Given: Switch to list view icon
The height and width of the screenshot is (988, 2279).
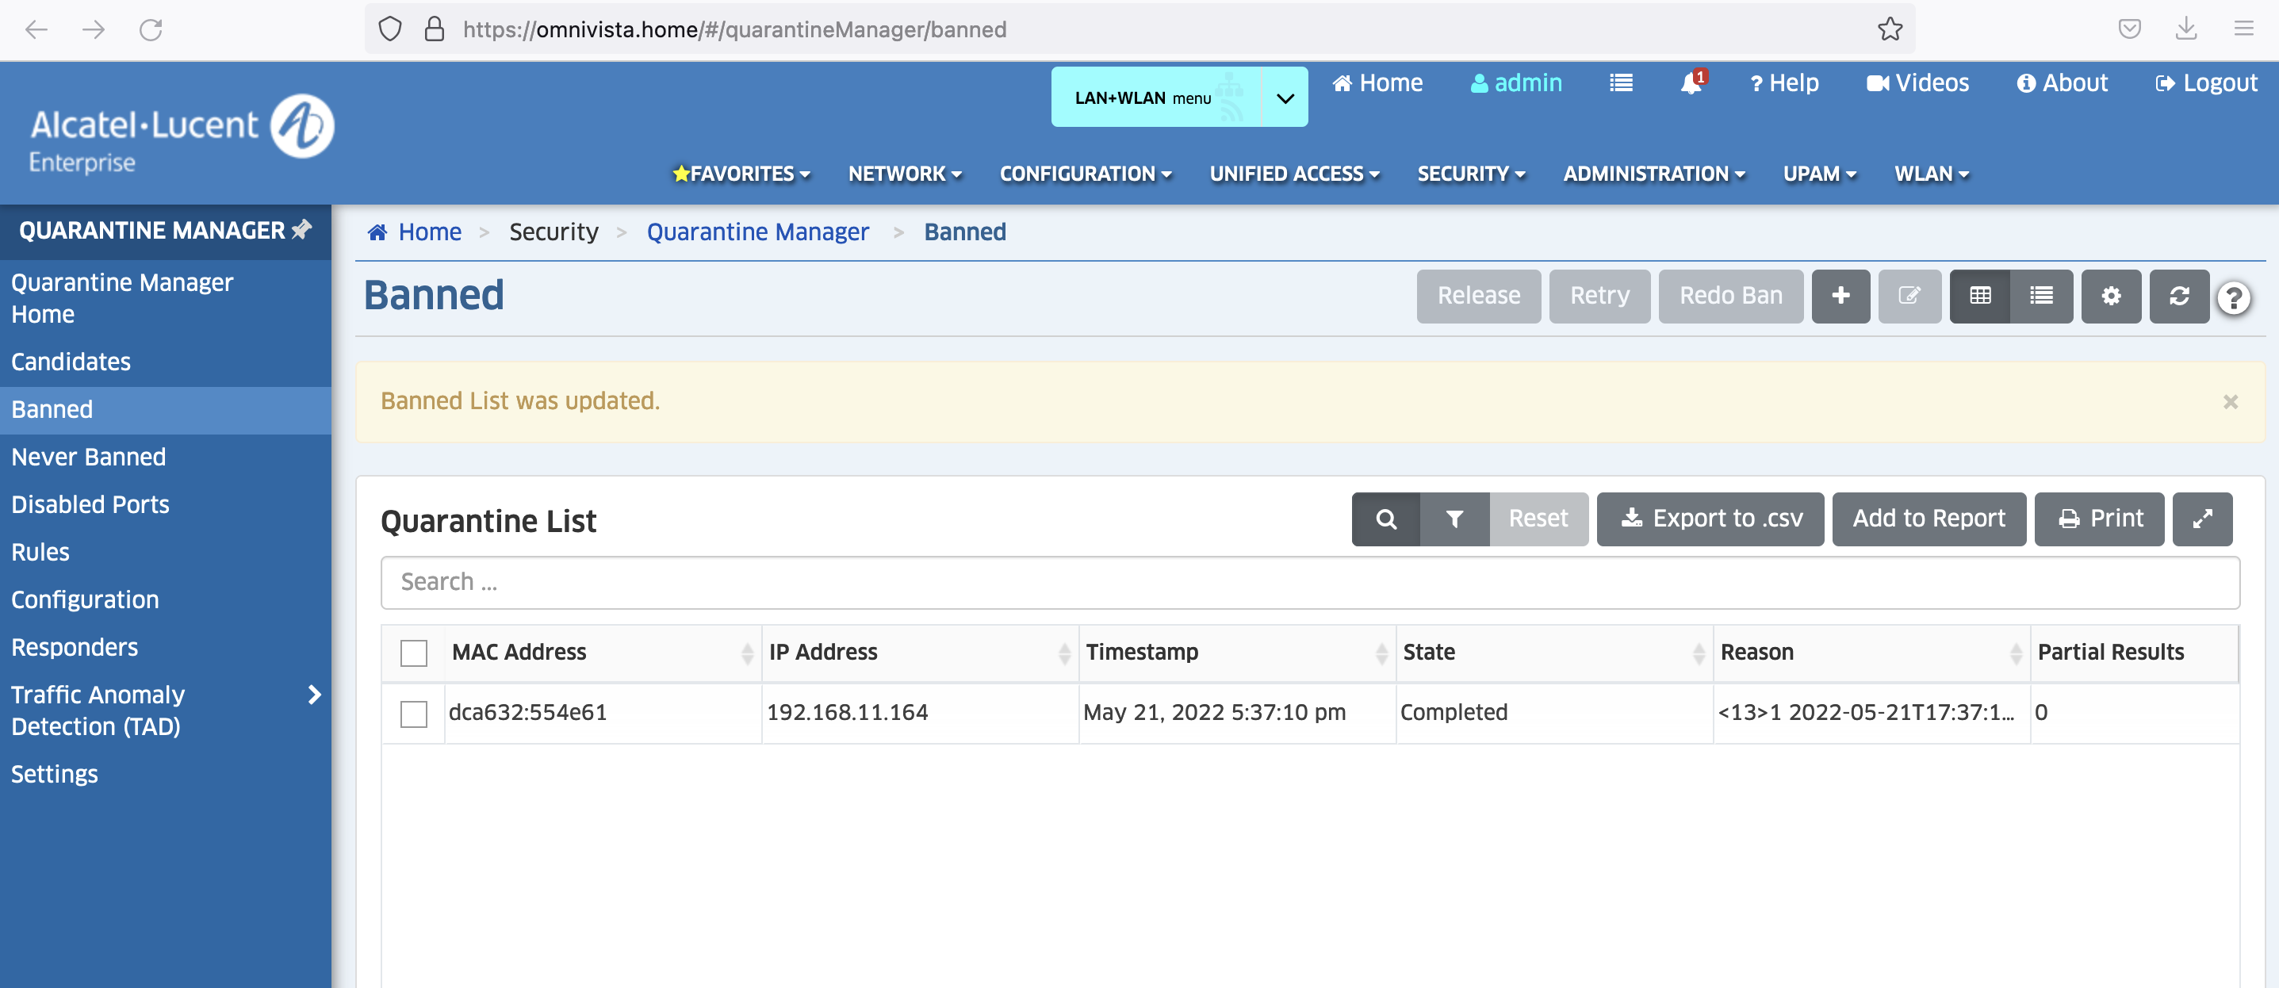Looking at the screenshot, I should tap(2041, 296).
